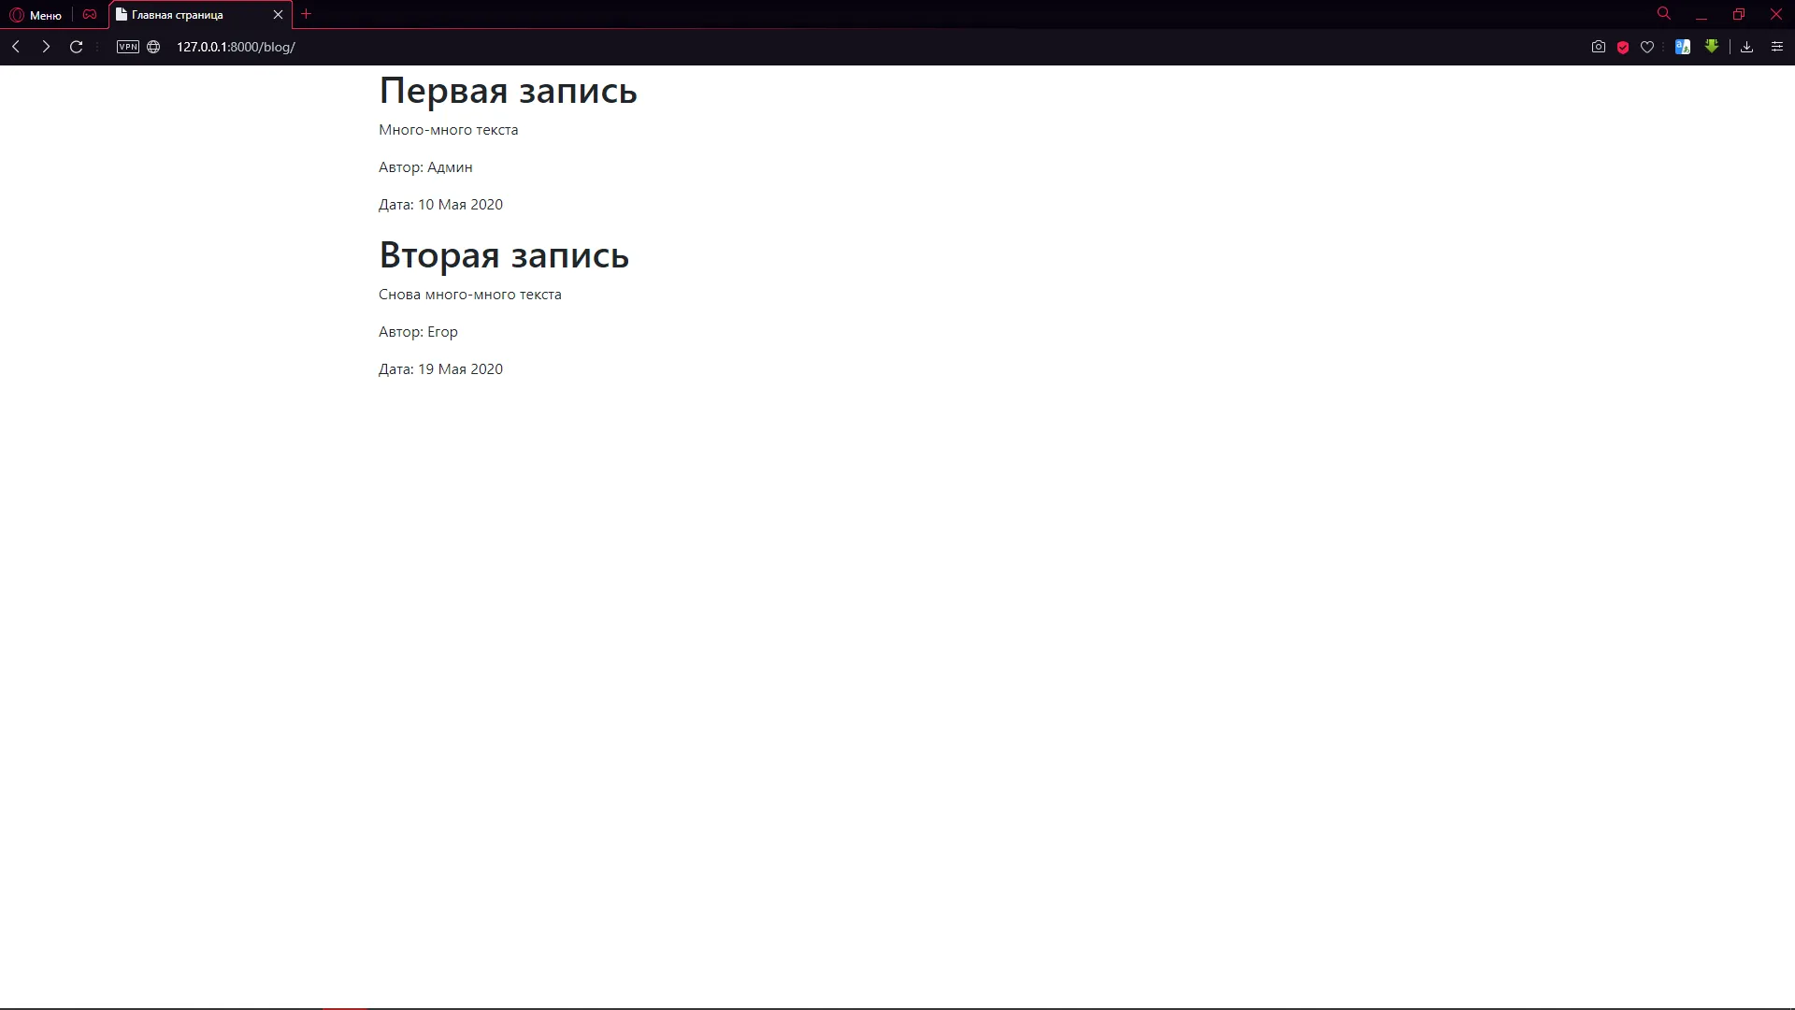This screenshot has height=1010, width=1795.
Task: Toggle the VPN badge
Action: click(x=128, y=47)
